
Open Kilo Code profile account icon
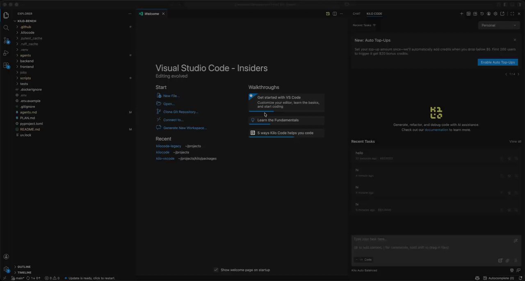488,14
